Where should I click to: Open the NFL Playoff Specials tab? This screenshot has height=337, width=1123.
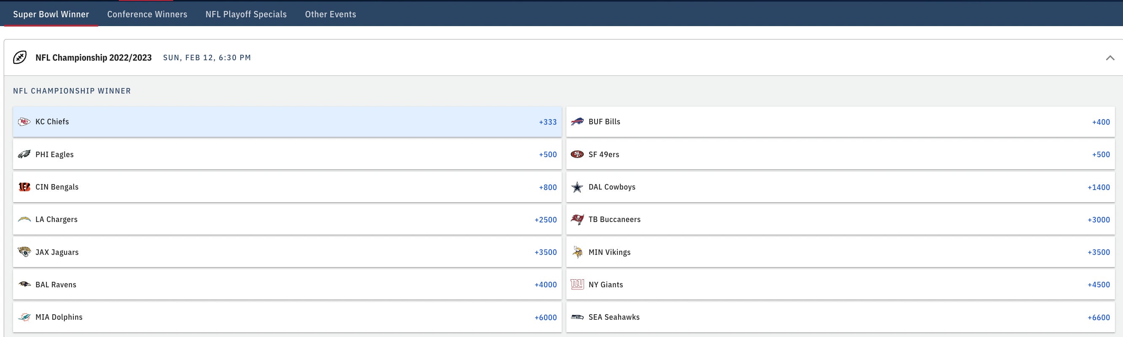pyautogui.click(x=246, y=14)
